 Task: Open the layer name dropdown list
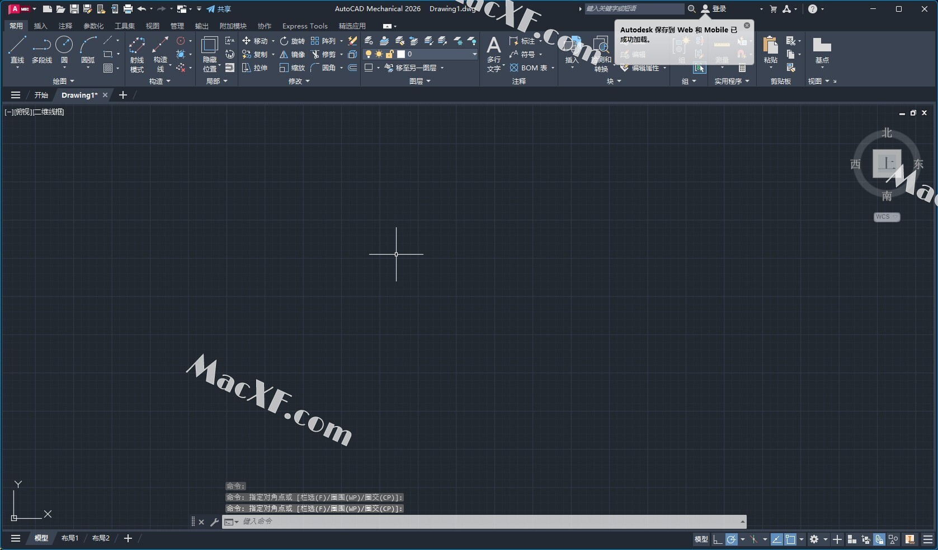click(474, 54)
